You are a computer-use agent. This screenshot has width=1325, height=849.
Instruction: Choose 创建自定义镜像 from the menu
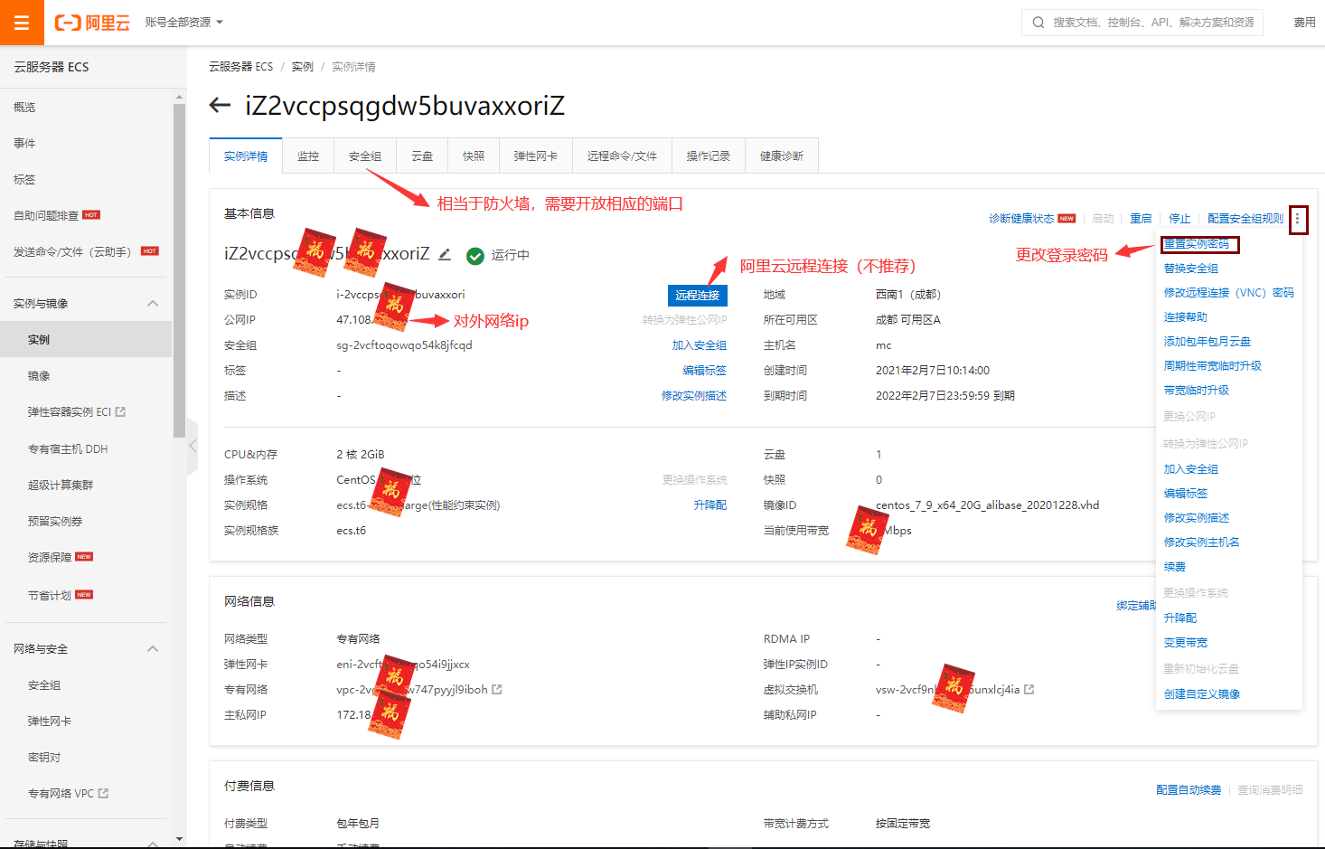(x=1202, y=694)
